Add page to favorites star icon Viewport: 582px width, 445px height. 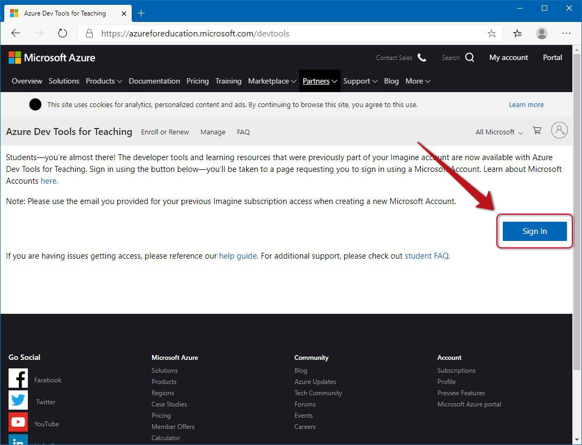[491, 33]
